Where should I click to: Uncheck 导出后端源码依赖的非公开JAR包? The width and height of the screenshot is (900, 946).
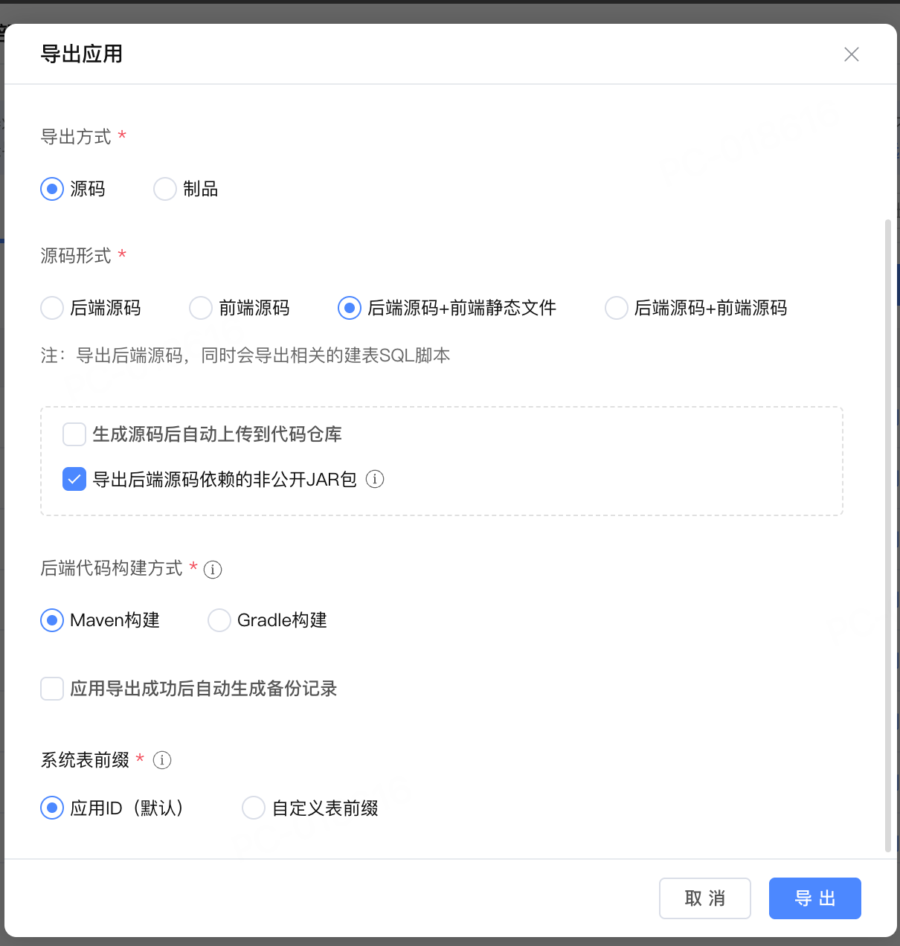point(74,479)
